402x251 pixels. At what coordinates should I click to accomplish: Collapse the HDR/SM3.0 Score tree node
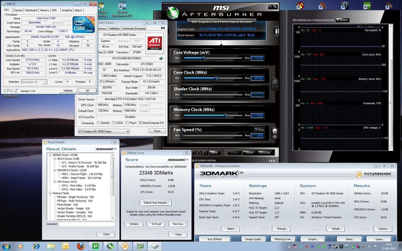[x=55, y=170]
